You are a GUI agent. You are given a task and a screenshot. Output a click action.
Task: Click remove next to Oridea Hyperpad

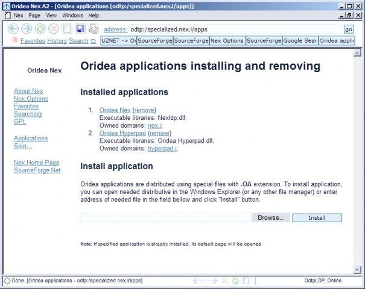[159, 133]
